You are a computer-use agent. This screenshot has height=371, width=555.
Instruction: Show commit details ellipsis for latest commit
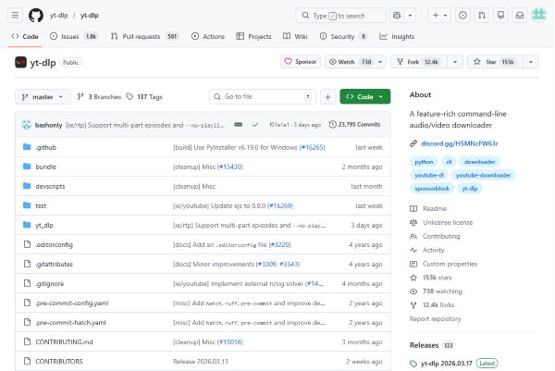[x=238, y=124]
